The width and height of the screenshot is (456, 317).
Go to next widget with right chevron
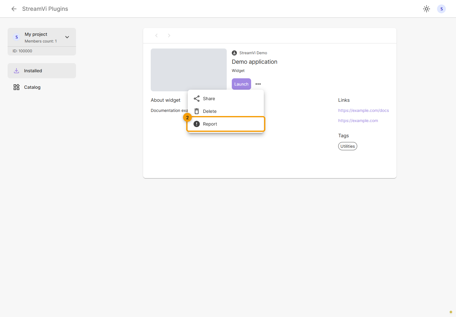click(169, 36)
